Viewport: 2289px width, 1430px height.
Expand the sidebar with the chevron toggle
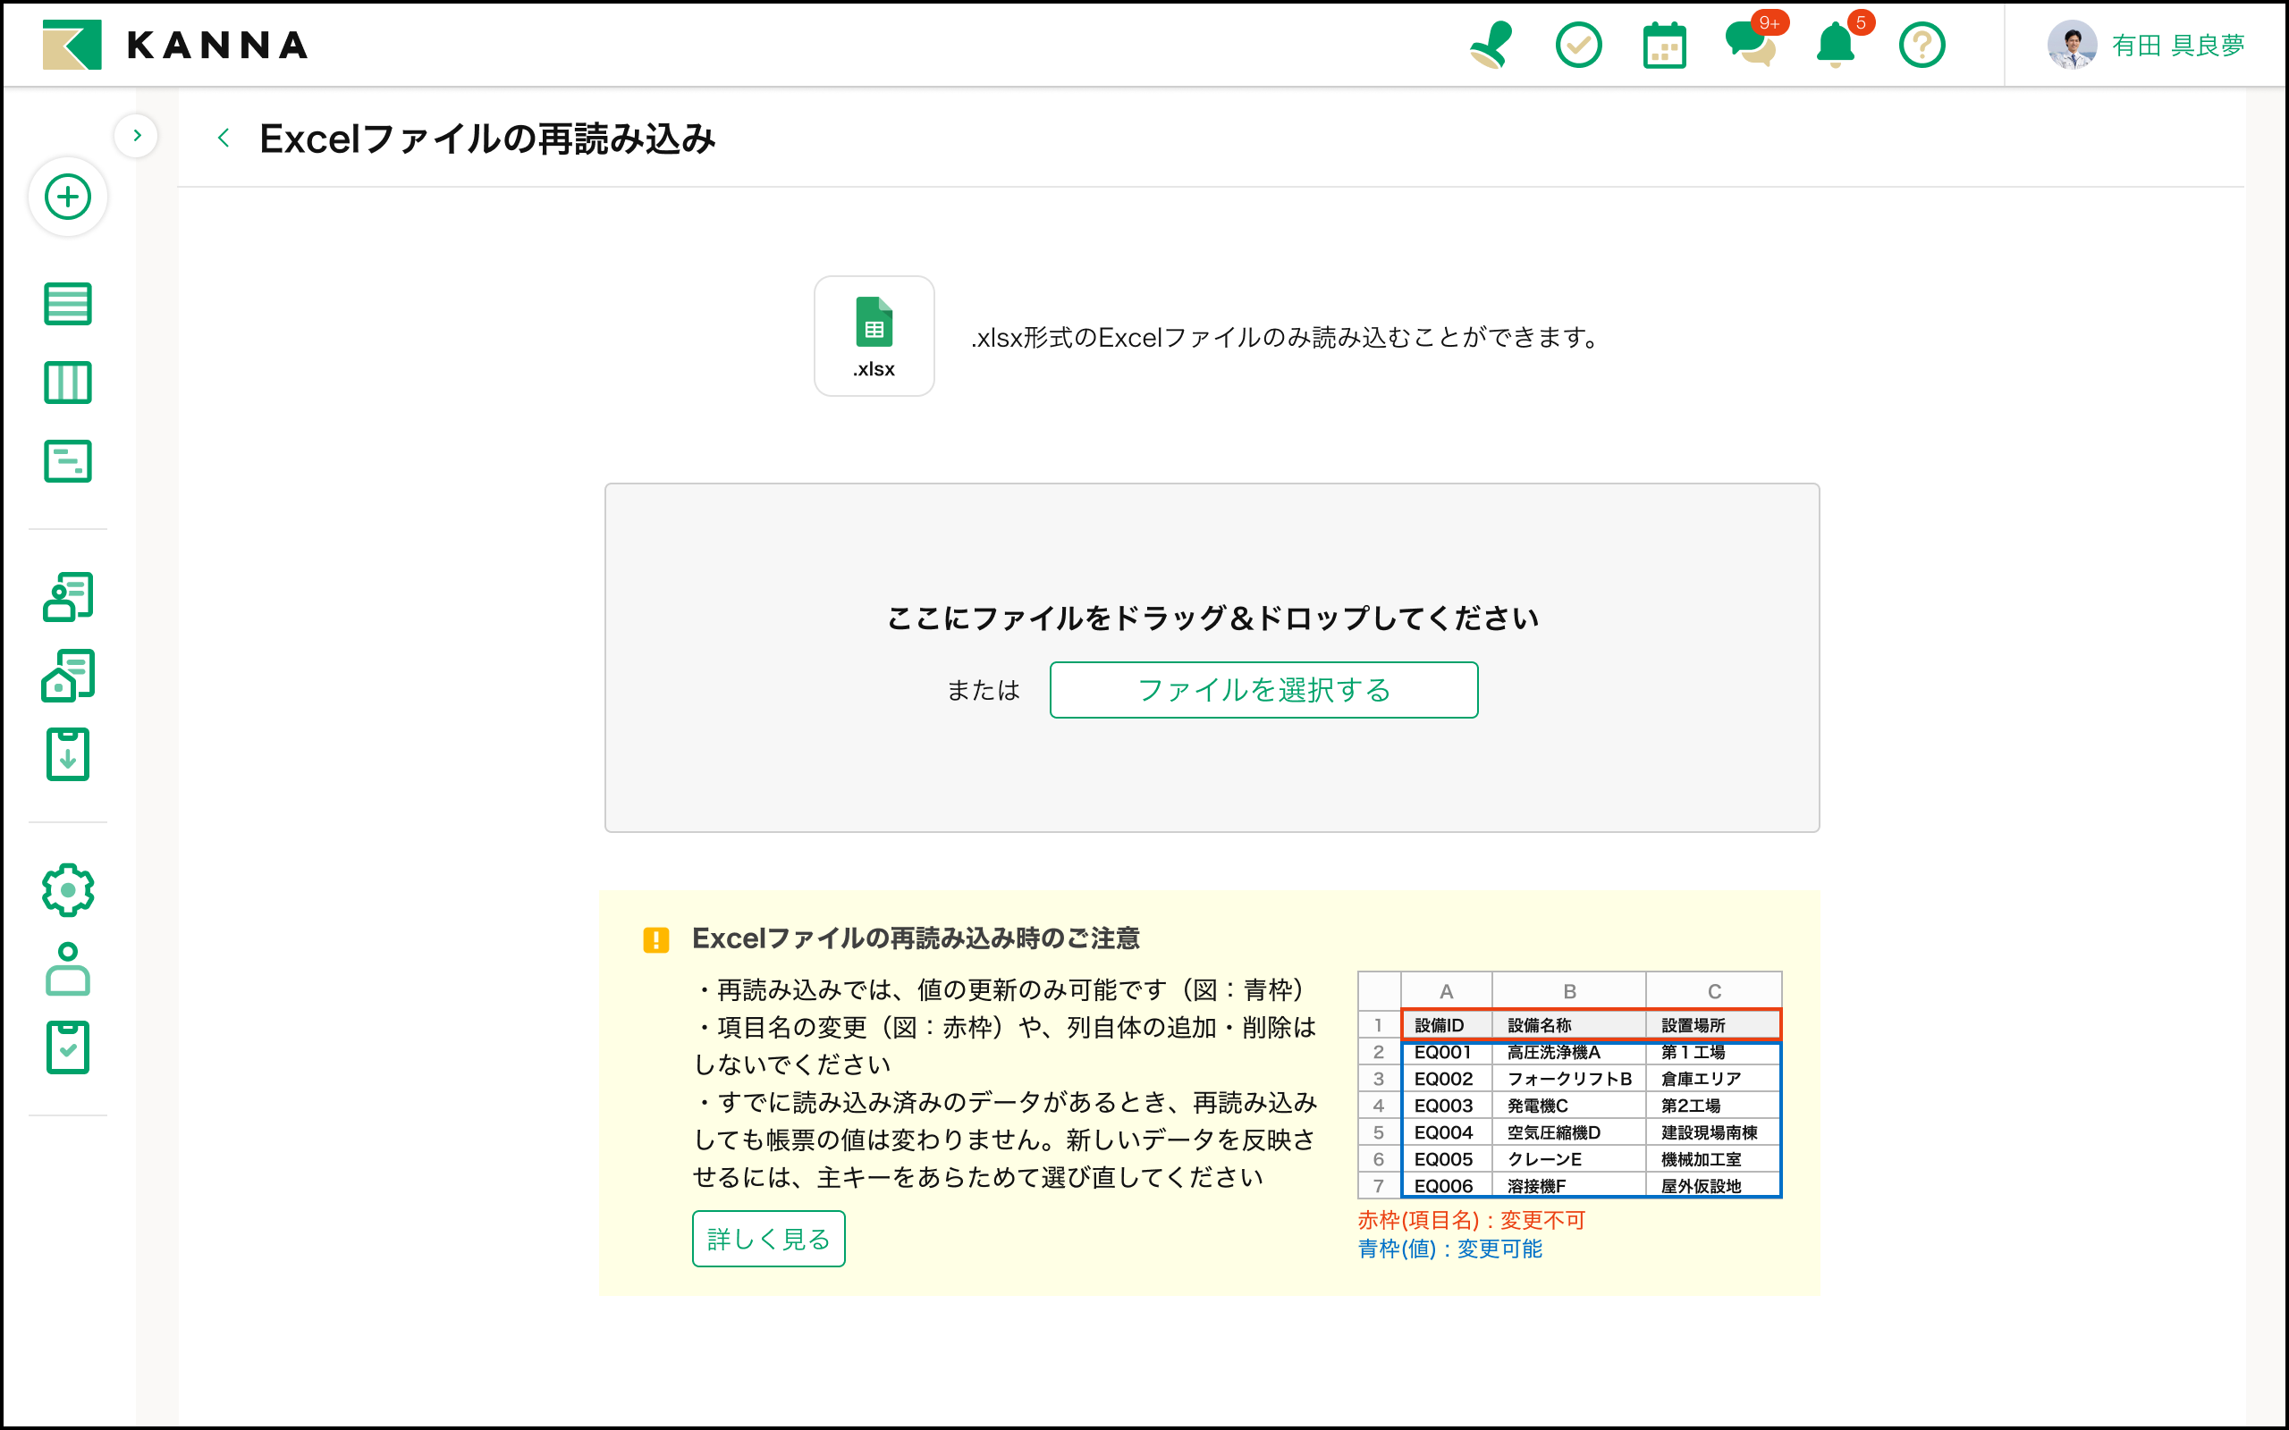coord(136,135)
